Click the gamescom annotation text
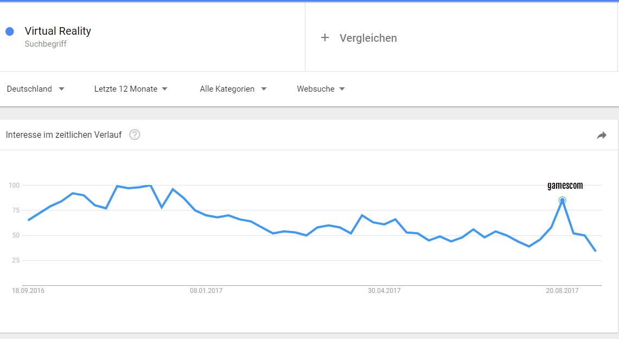This screenshot has width=619, height=339. [x=565, y=186]
